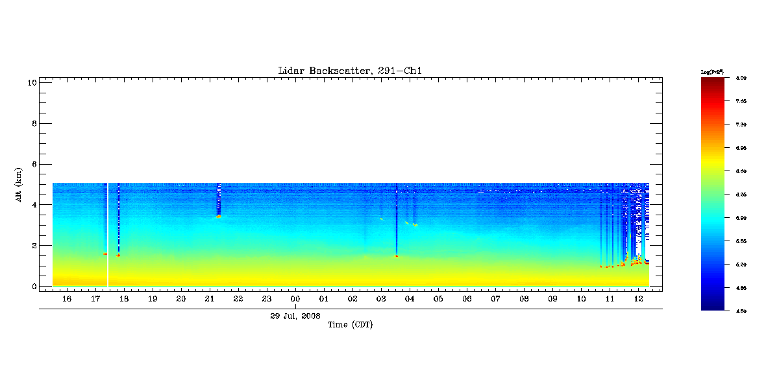Click altitude tick label 4
Image resolution: width=779 pixels, height=389 pixels.
[33, 205]
